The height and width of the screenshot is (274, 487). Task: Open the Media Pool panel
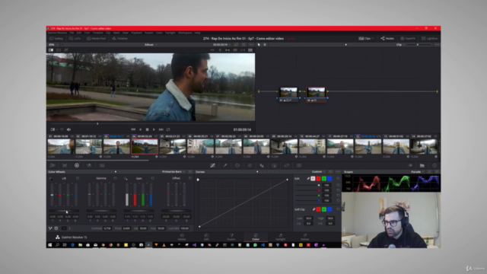(97, 39)
